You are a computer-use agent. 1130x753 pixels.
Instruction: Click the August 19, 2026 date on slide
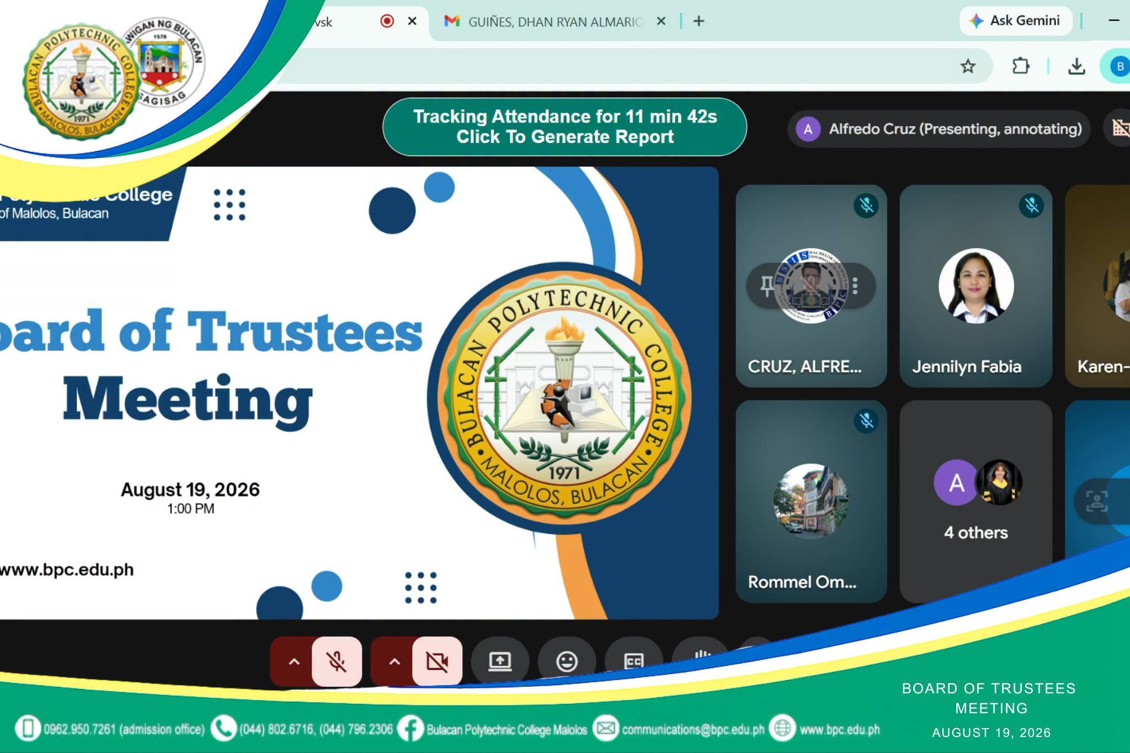(190, 489)
